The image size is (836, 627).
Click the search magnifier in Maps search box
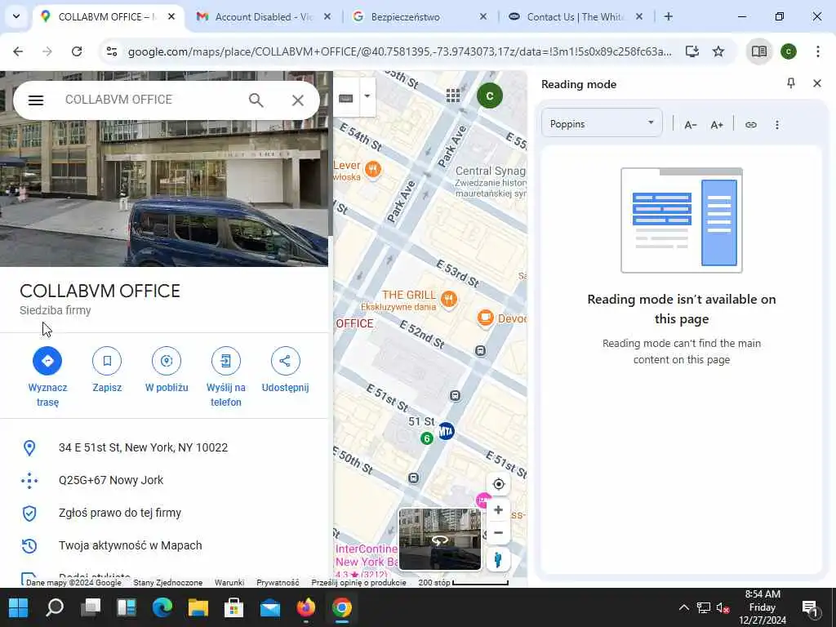[x=256, y=100]
